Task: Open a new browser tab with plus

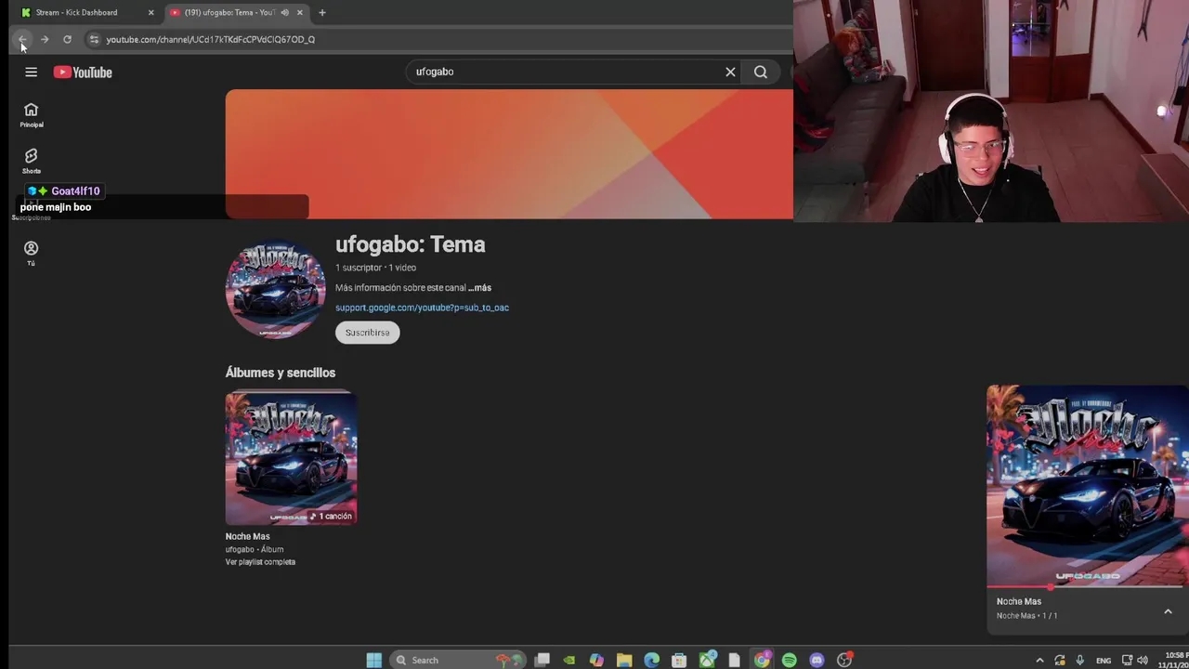Action: 322,12
